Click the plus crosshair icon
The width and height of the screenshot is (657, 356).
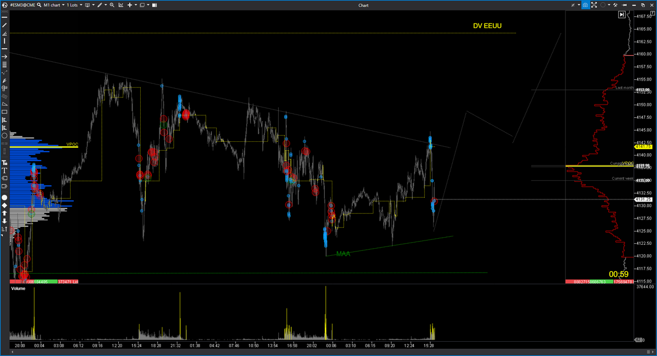point(130,5)
